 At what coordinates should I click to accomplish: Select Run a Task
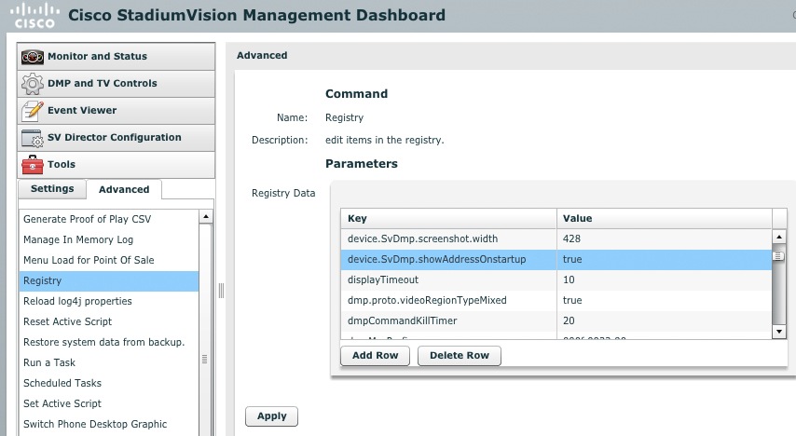pos(109,363)
